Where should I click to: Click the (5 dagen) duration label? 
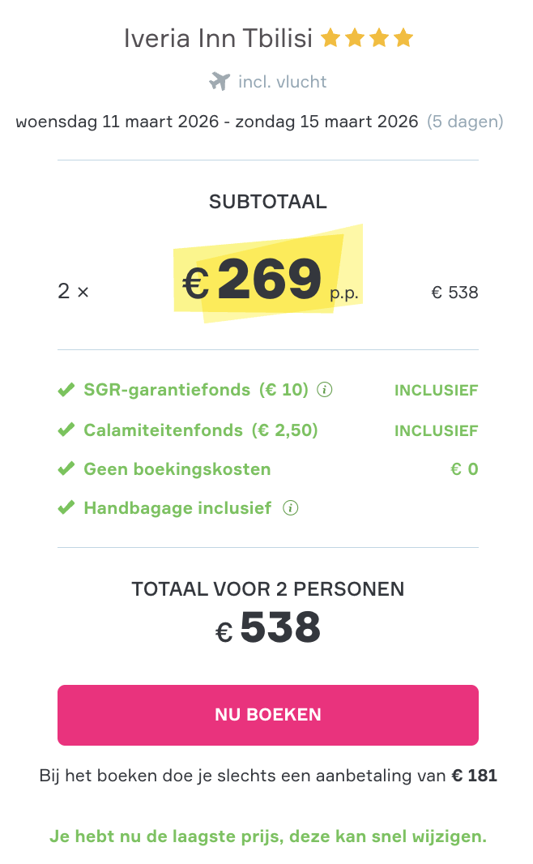coord(465,121)
